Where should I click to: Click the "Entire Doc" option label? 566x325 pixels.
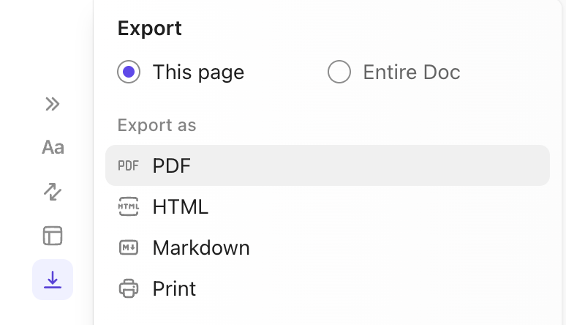click(x=412, y=72)
